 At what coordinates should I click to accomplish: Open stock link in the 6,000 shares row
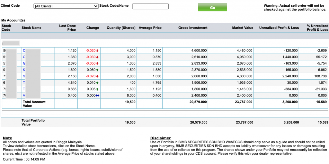coord(24,96)
